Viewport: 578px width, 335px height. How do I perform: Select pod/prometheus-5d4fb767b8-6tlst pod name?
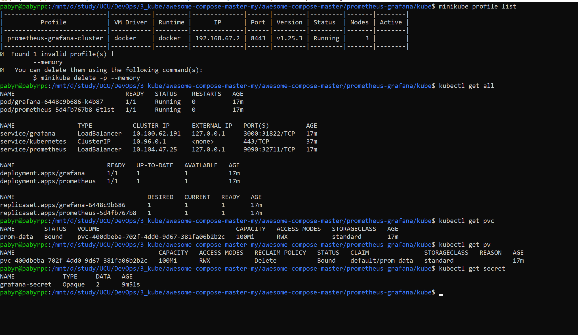[57, 109]
